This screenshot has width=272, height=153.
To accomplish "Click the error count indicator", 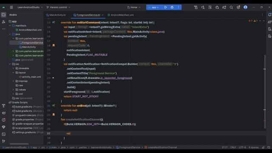I will click(x=250, y=21).
